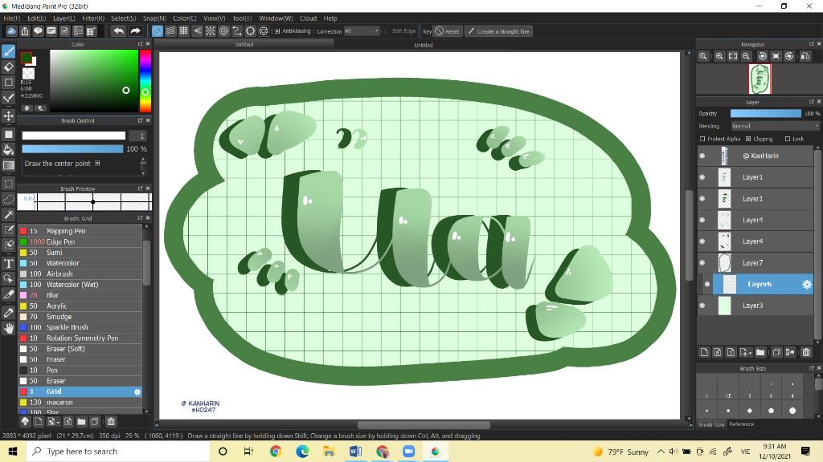This screenshot has width=823, height=462.
Task: Open snap settings gear icon
Action: (x=264, y=31)
